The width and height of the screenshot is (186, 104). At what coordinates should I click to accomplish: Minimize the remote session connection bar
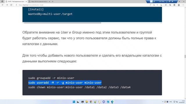pyautogui.click(x=167, y=1)
